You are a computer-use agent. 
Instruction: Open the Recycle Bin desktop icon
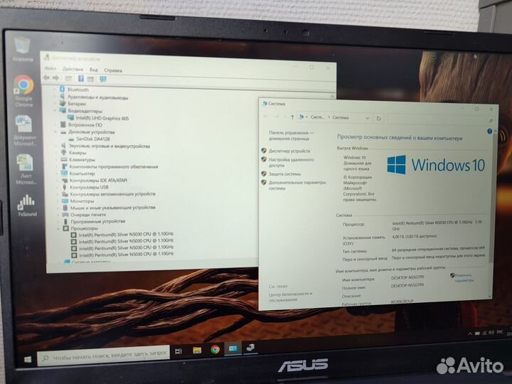click(23, 49)
